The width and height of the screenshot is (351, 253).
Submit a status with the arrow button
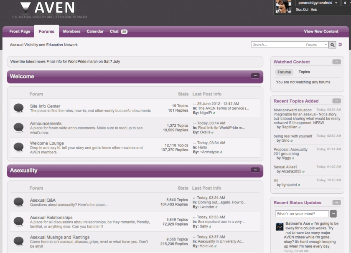tap(333, 213)
